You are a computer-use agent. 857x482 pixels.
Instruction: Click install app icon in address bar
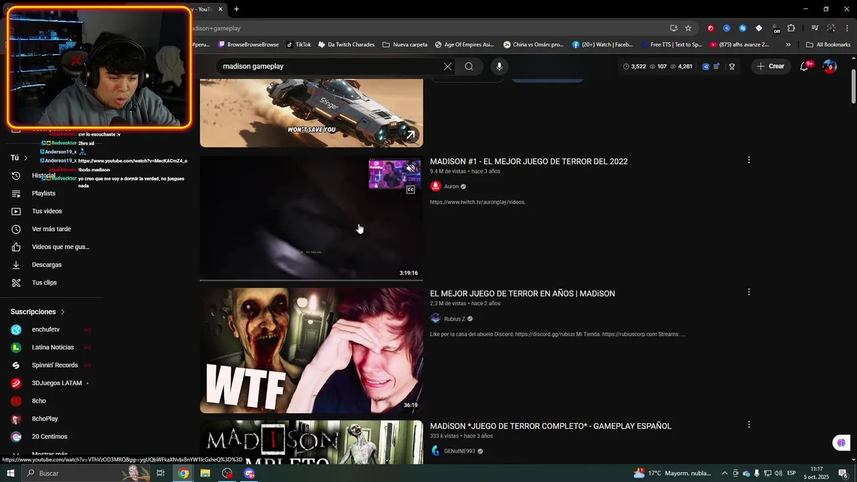click(x=674, y=28)
